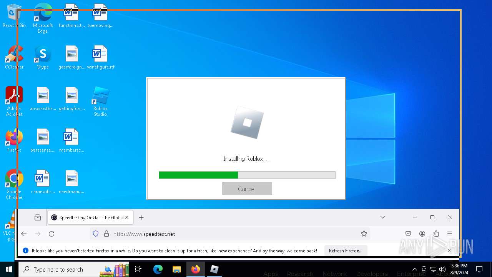Switch to the Roblox installer taskbar icon
Viewport: 492px width, 277px height.
(x=214, y=269)
